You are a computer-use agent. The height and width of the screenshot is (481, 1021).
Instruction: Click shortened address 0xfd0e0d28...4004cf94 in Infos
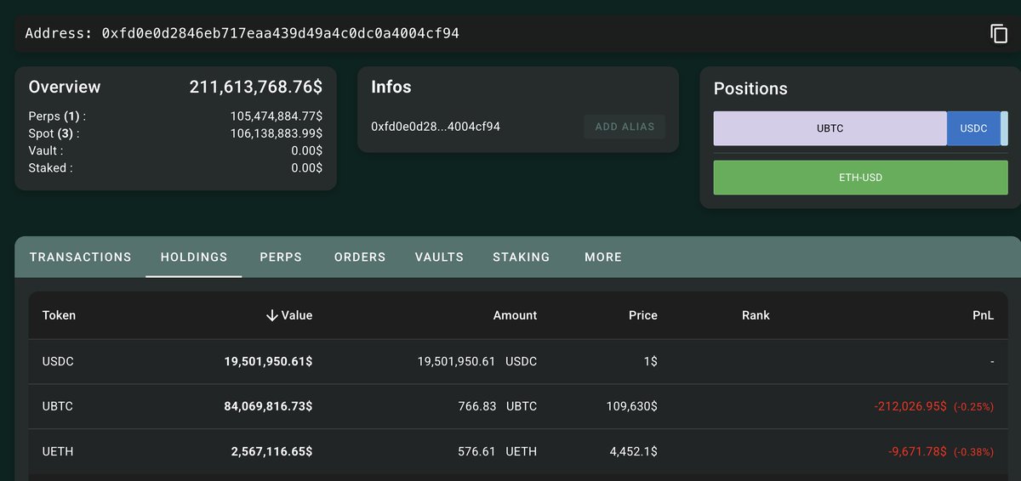(x=436, y=127)
